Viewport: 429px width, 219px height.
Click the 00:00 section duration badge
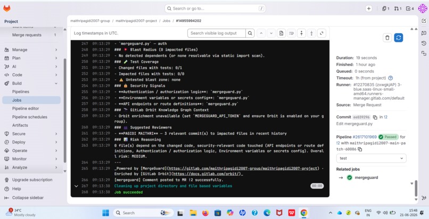(317, 186)
